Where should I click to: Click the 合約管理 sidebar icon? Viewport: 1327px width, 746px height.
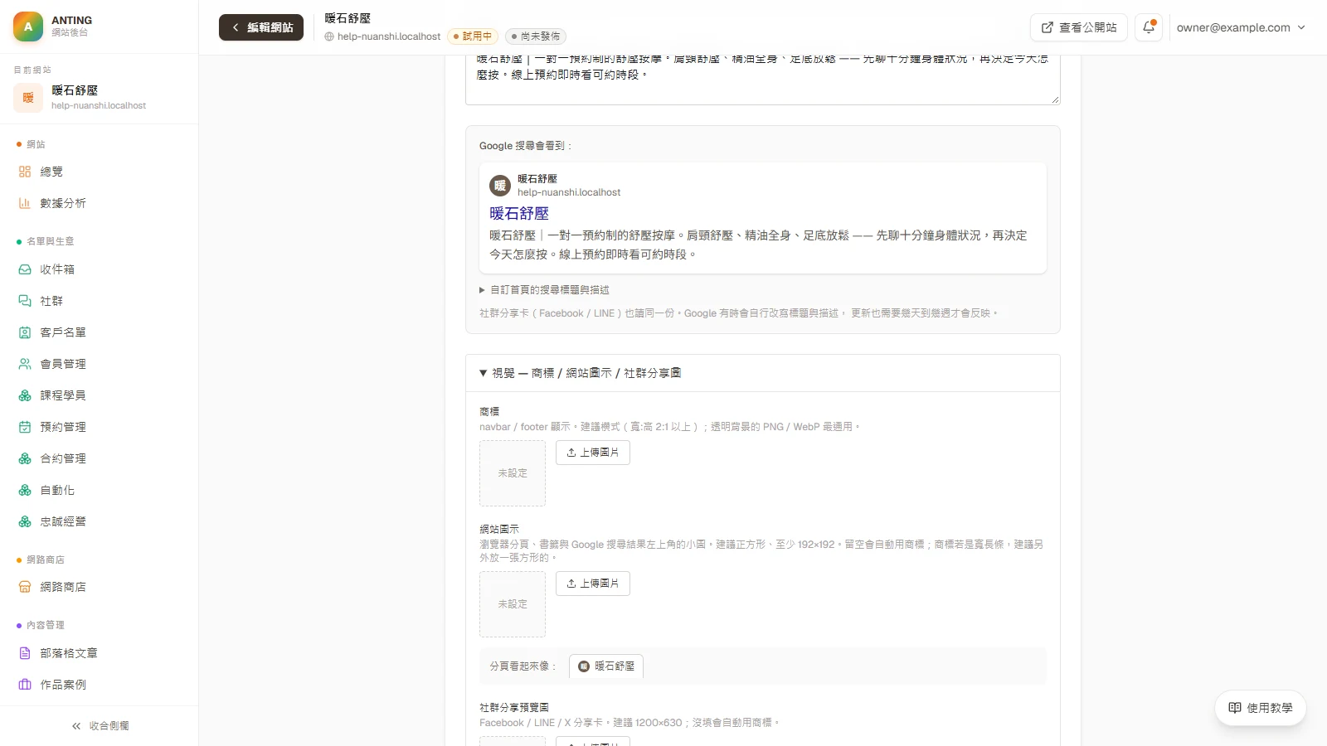point(25,458)
